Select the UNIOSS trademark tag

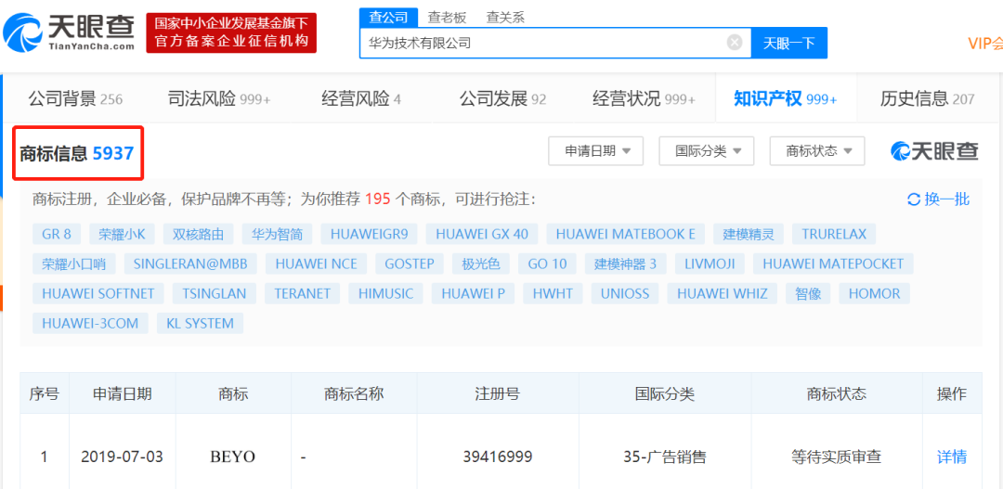click(625, 293)
